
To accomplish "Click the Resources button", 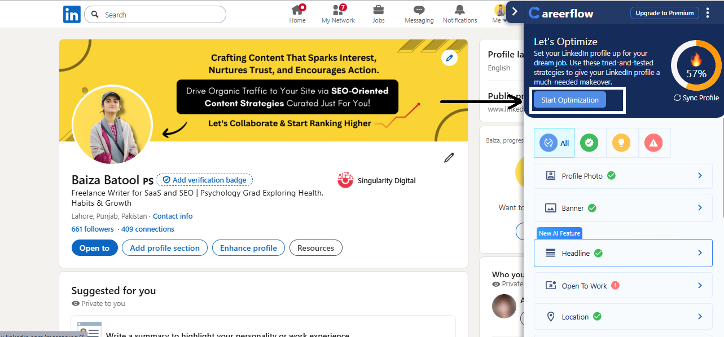I will point(315,248).
